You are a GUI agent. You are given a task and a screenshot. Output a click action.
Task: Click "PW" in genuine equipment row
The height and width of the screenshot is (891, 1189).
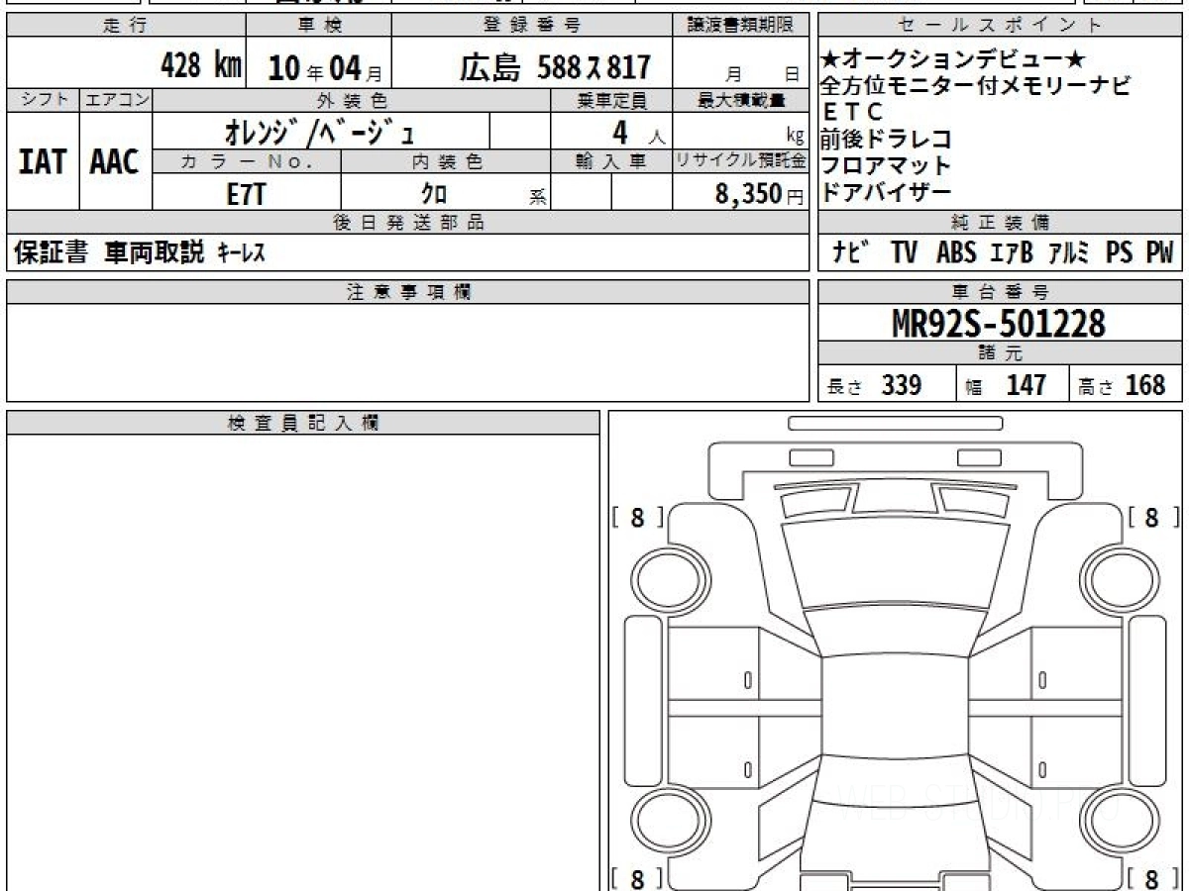pos(1159,252)
